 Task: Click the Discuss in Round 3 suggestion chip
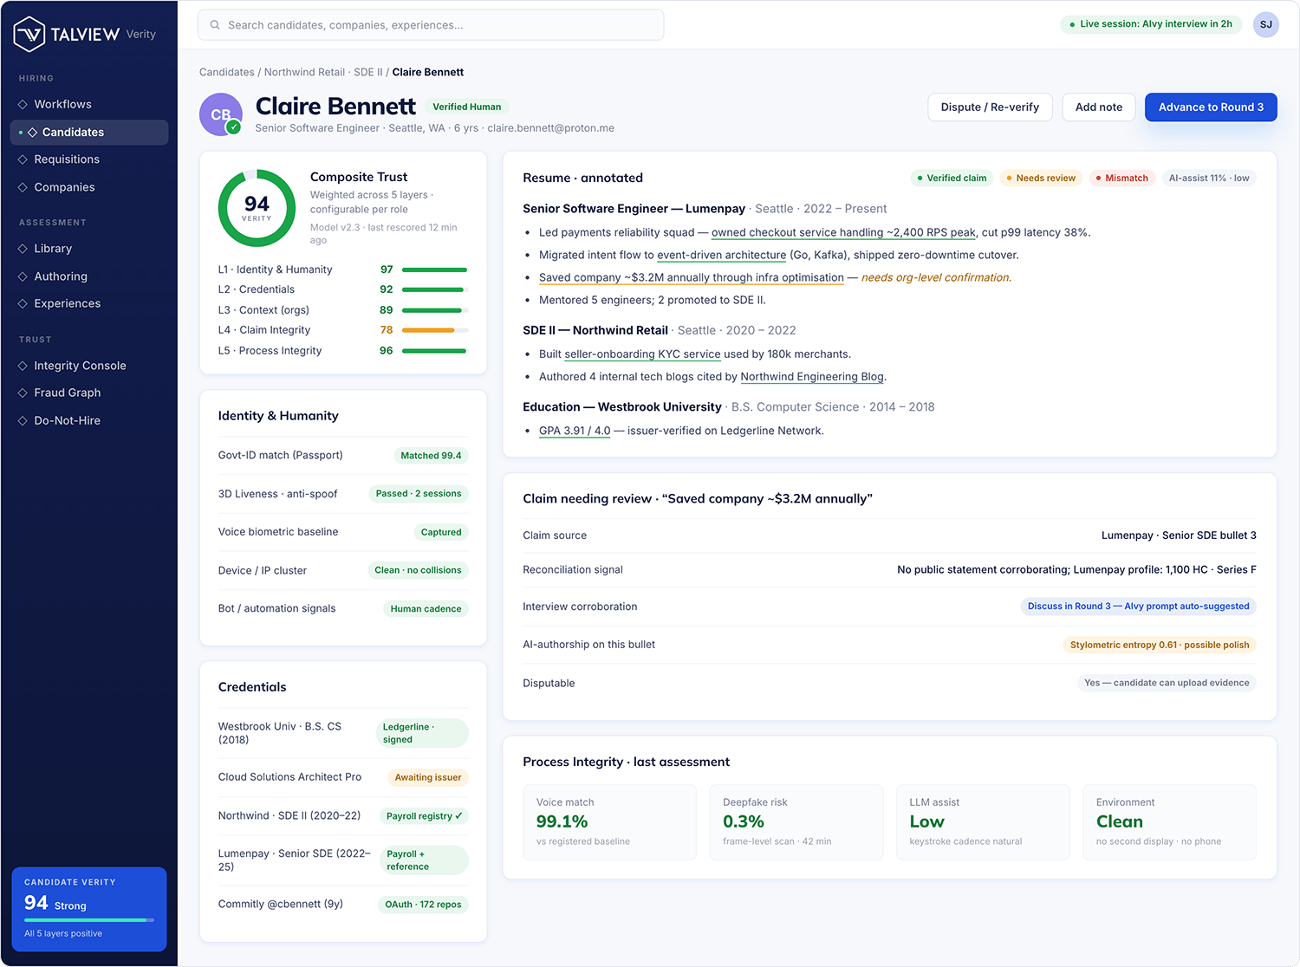[1138, 607]
